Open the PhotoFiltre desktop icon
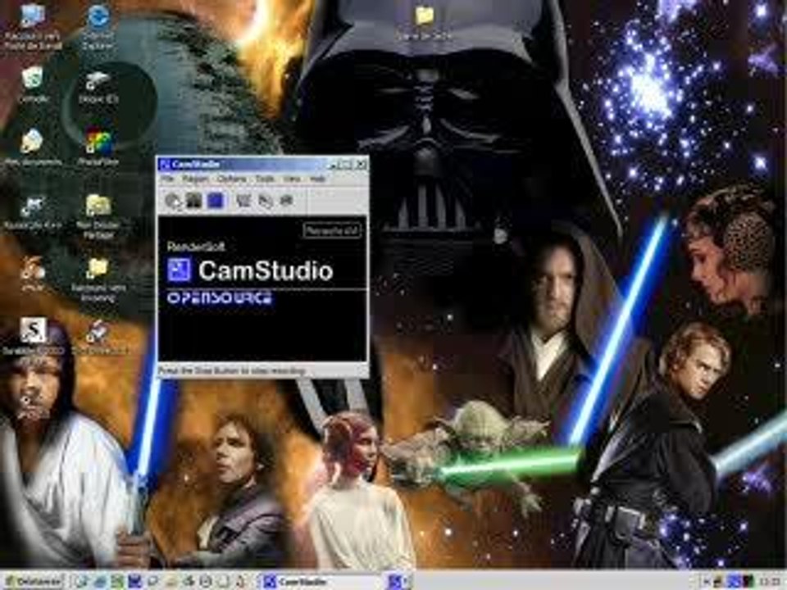This screenshot has width=787, height=590. (98, 147)
